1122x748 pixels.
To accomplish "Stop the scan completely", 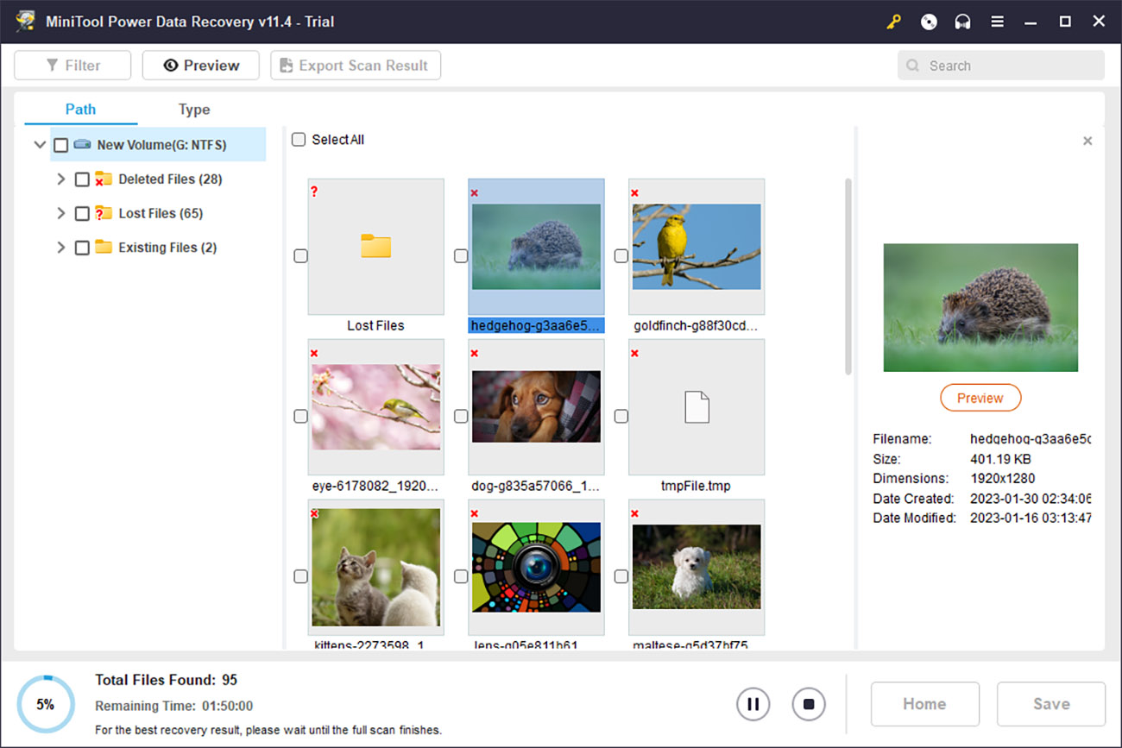I will (809, 704).
